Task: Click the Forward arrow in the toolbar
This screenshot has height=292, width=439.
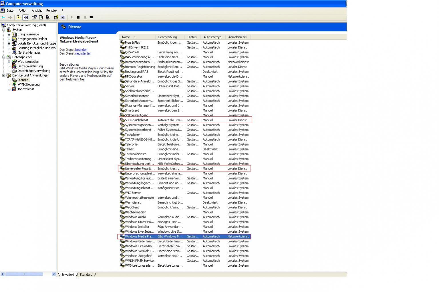Action: click(10, 17)
